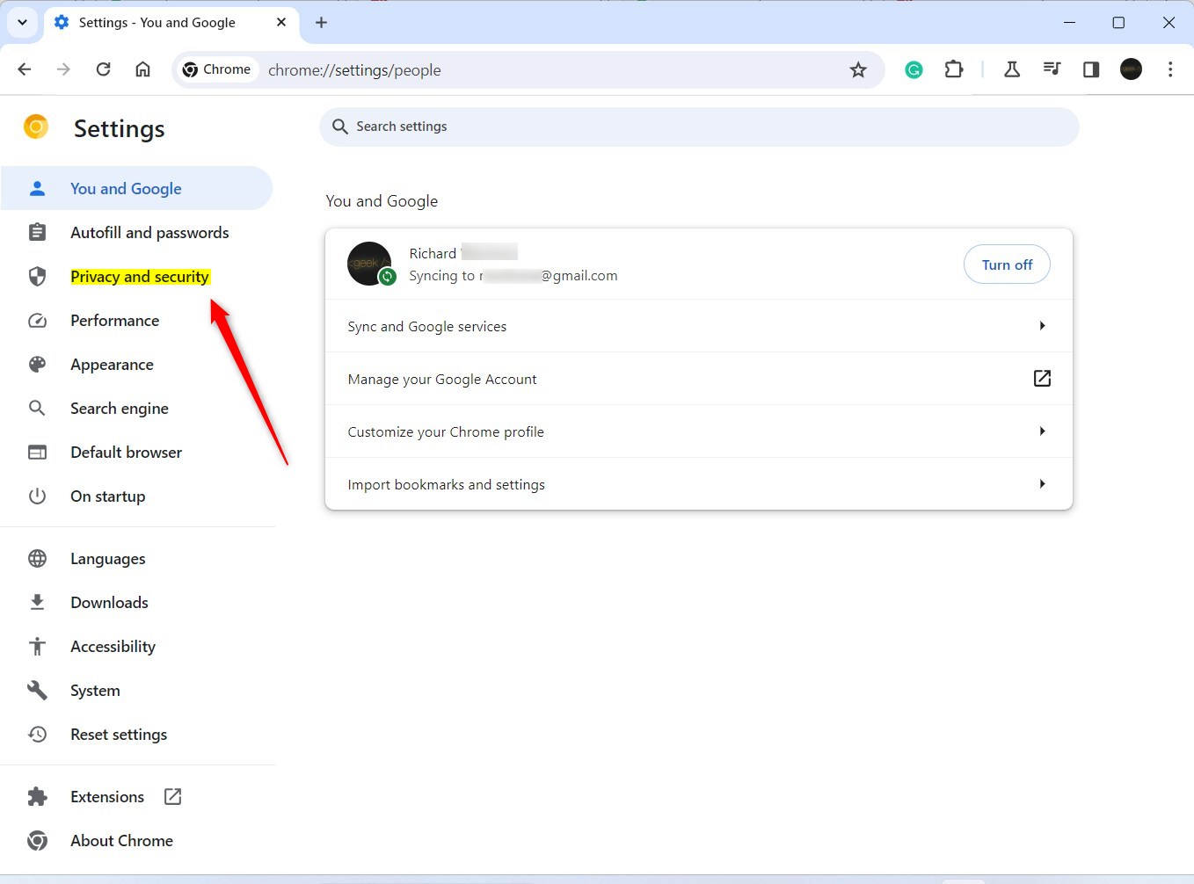
Task: Click the Grammarly extension icon
Action: click(914, 69)
